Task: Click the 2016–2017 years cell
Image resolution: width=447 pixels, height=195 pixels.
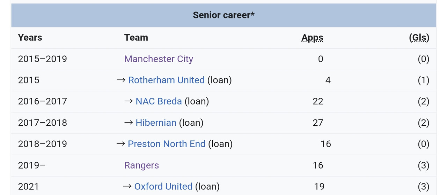Action: (x=42, y=101)
